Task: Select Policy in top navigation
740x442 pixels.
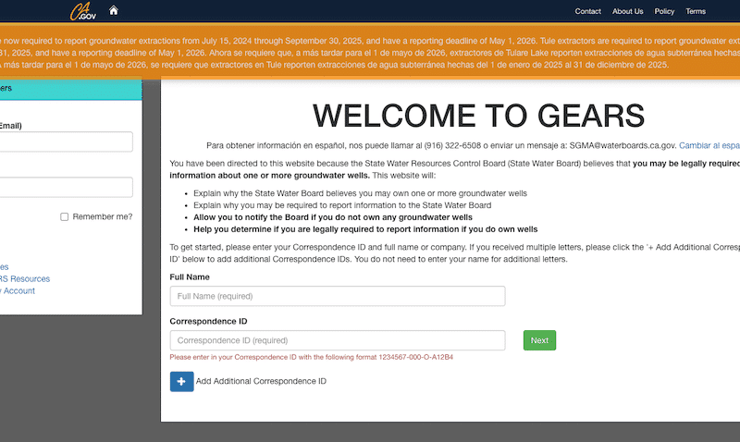Action: click(x=664, y=11)
